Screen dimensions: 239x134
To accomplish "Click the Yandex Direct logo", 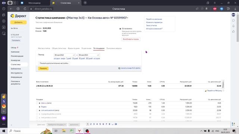I will 18,16.
